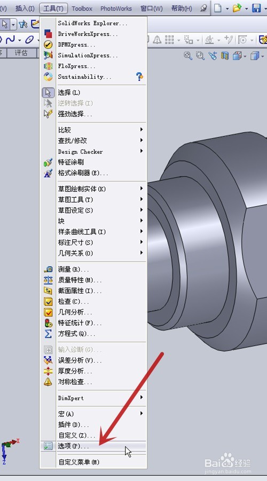Click the warning triangle toolbar icon
Viewport: 267px width, 481px height.
click(x=157, y=40)
